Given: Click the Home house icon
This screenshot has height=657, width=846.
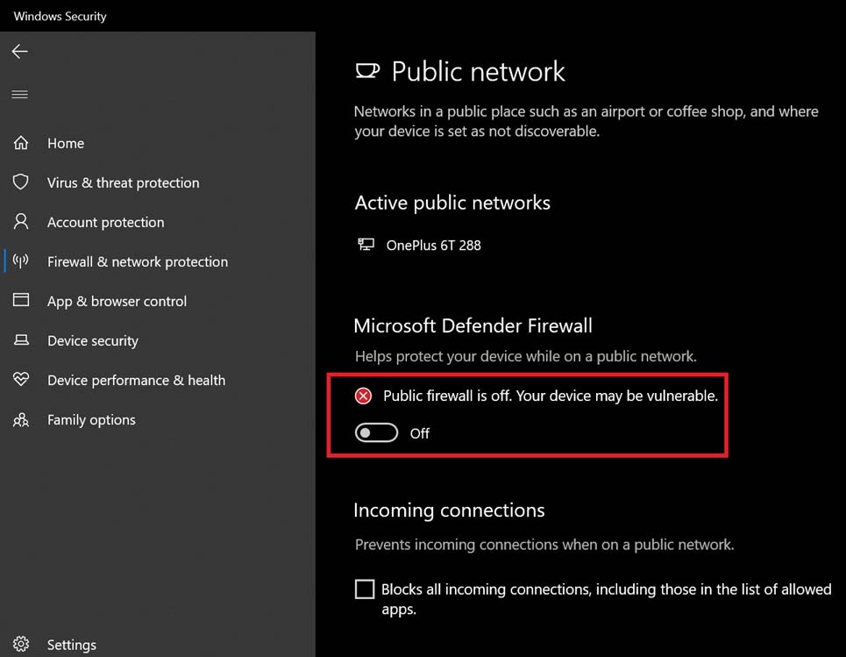Looking at the screenshot, I should (21, 142).
